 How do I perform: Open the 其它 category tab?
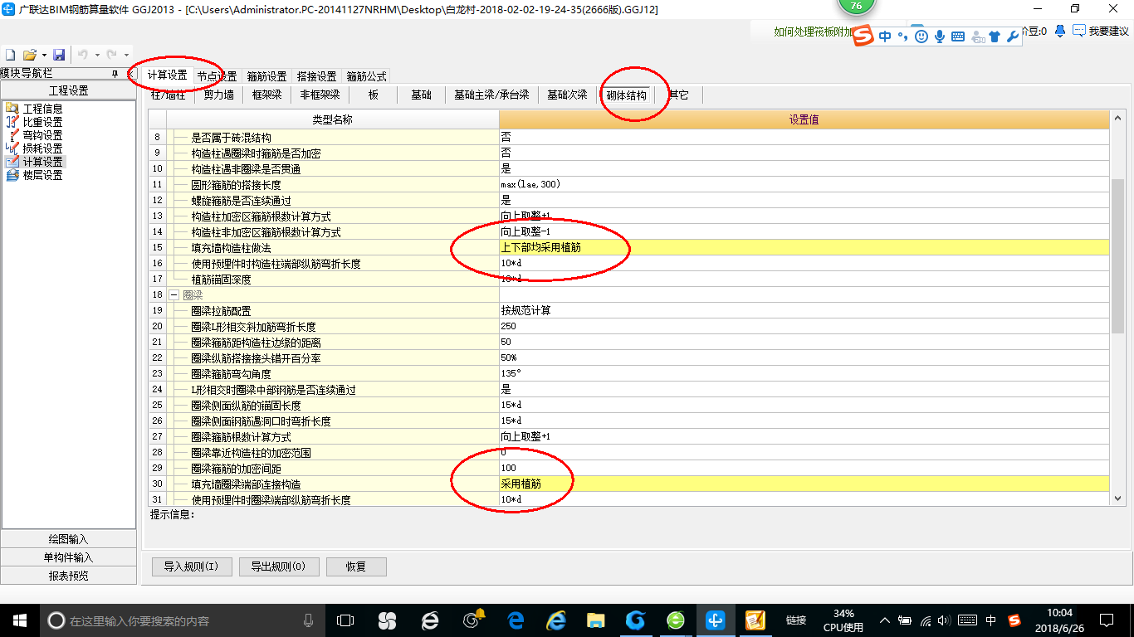(678, 95)
